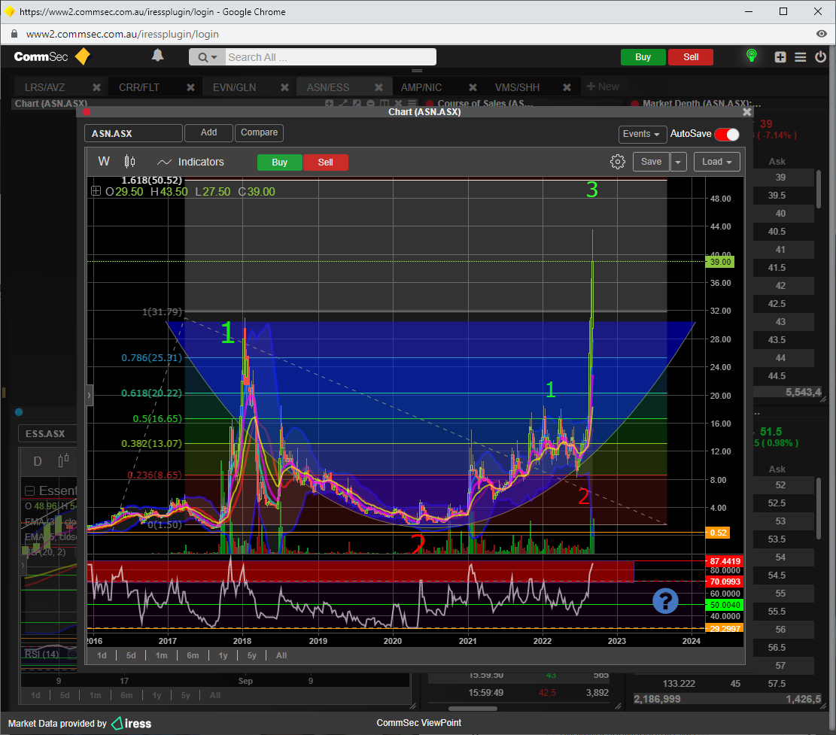The height and width of the screenshot is (735, 836).
Task: Click the power logout icon
Action: click(x=819, y=57)
